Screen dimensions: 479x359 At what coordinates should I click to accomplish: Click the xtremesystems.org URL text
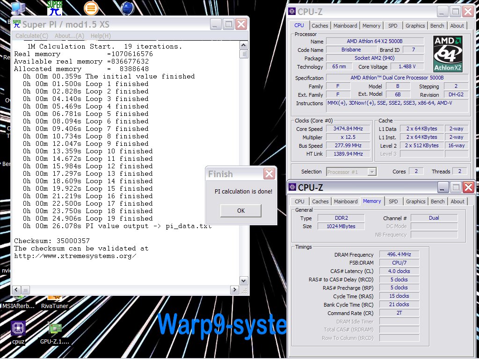75,256
